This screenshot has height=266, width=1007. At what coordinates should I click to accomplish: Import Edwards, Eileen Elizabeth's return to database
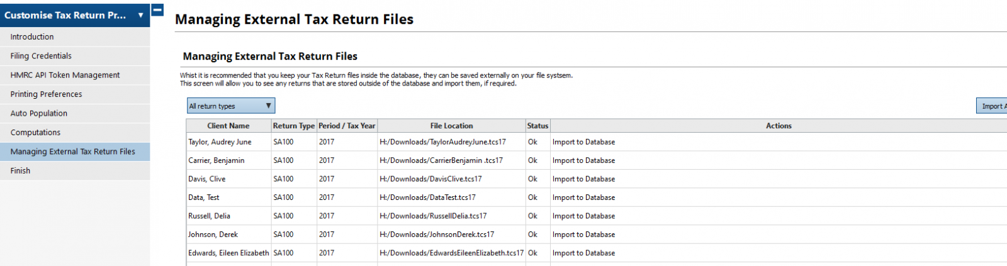point(583,253)
